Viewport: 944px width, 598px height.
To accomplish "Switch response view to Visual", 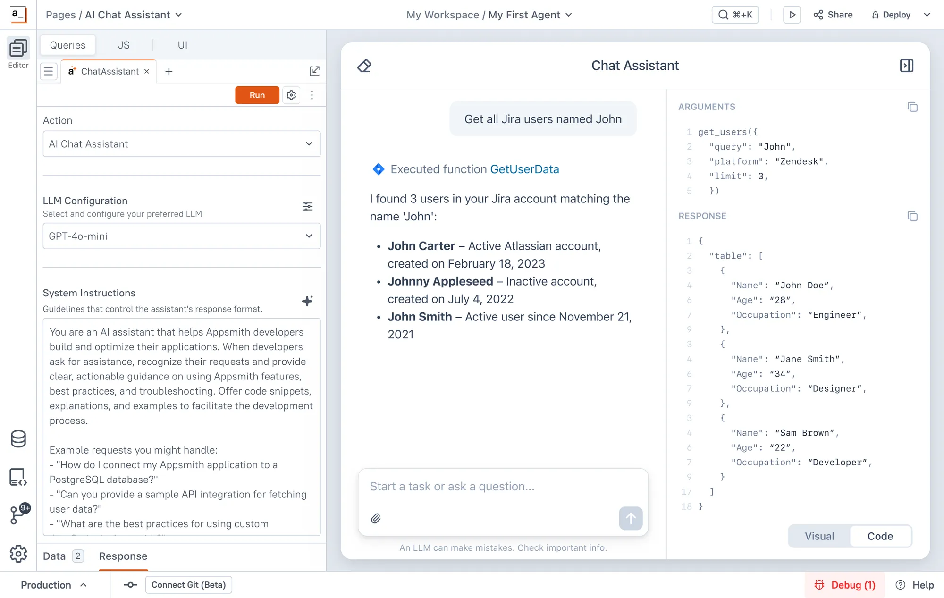I will 819,536.
